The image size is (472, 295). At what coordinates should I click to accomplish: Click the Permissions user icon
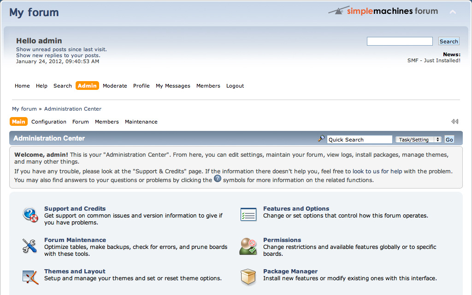[x=248, y=246]
